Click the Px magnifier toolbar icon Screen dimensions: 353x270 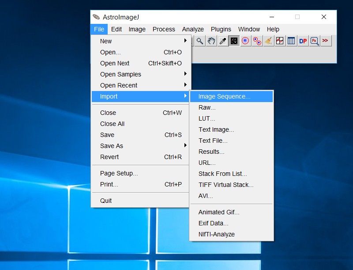tap(315, 41)
